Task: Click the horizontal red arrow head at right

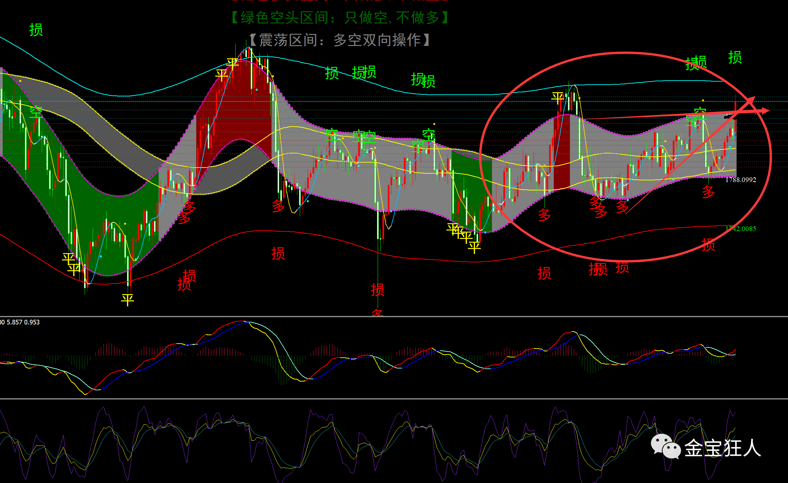Action: click(x=765, y=111)
